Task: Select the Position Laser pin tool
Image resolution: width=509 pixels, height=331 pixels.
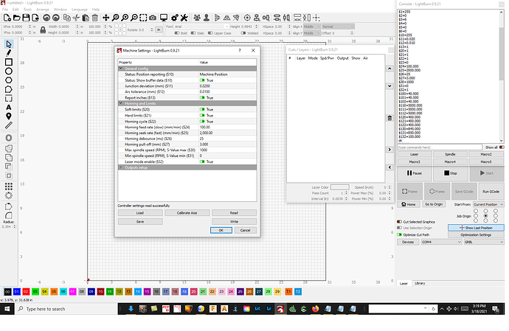Action: tap(9, 116)
